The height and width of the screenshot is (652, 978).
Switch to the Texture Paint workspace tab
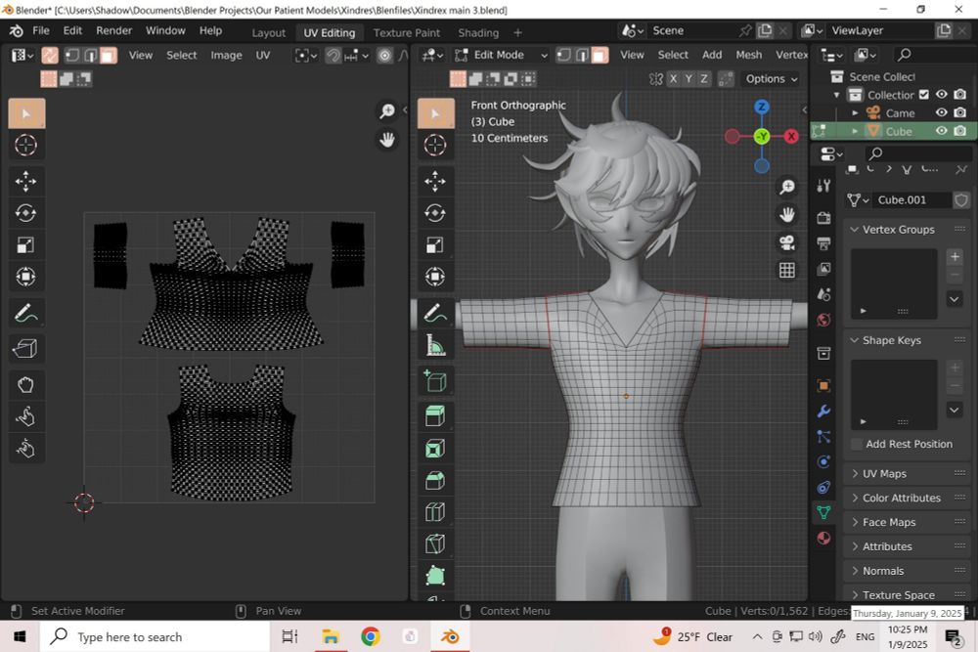pyautogui.click(x=406, y=32)
